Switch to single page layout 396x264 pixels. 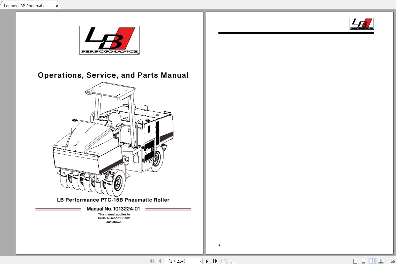coord(355,261)
